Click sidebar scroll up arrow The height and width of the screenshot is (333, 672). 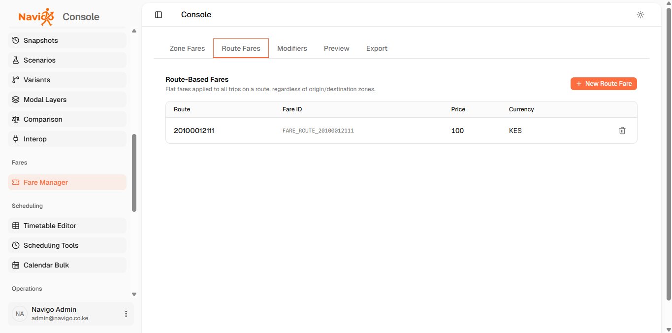134,31
